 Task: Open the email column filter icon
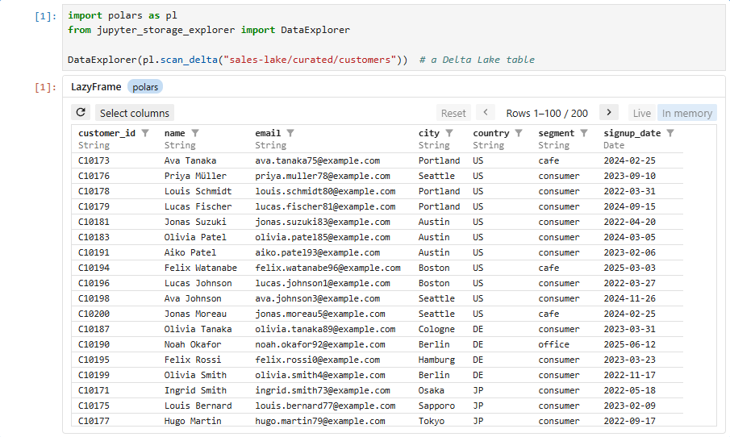(x=290, y=133)
